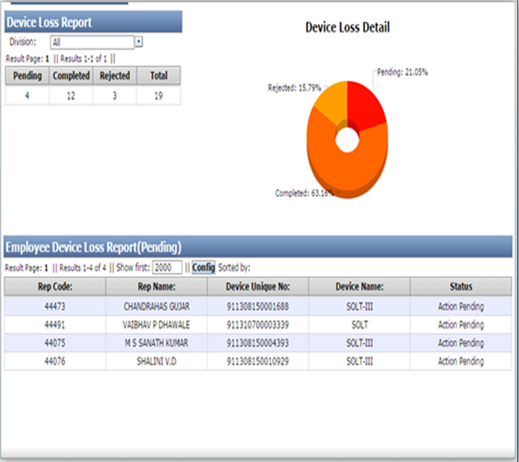This screenshot has height=462, width=519.
Task: Focus the Show first input field
Action: point(167,267)
